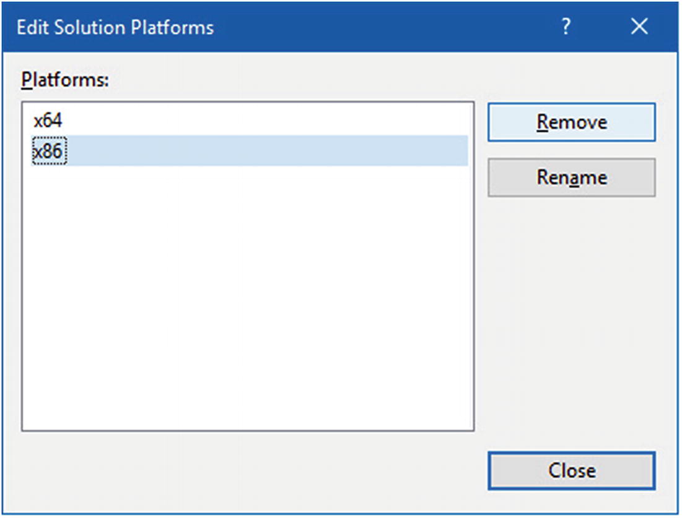Click the Rename button
682x518 pixels.
tap(571, 178)
